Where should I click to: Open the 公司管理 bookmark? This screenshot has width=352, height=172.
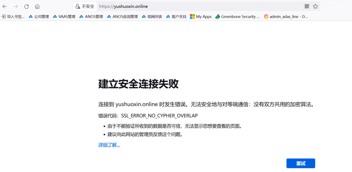(x=39, y=16)
